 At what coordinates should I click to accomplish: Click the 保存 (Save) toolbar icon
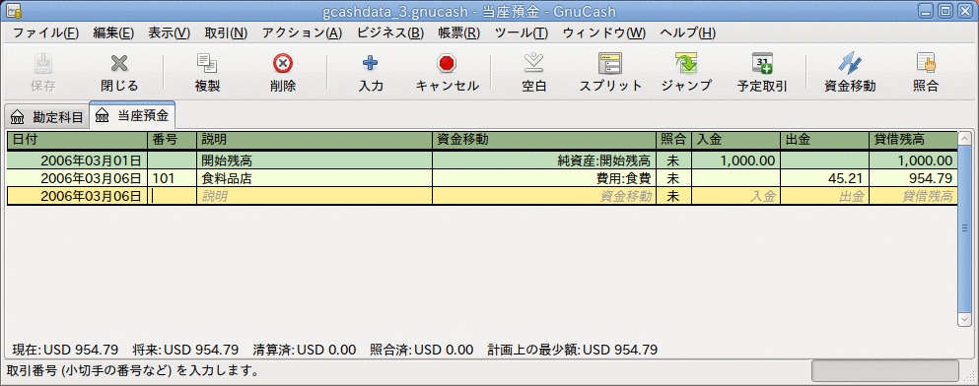[43, 63]
